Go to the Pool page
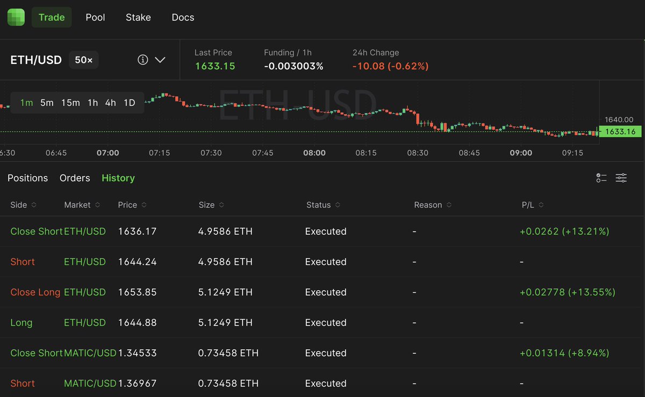Image resolution: width=645 pixels, height=397 pixels. point(95,17)
